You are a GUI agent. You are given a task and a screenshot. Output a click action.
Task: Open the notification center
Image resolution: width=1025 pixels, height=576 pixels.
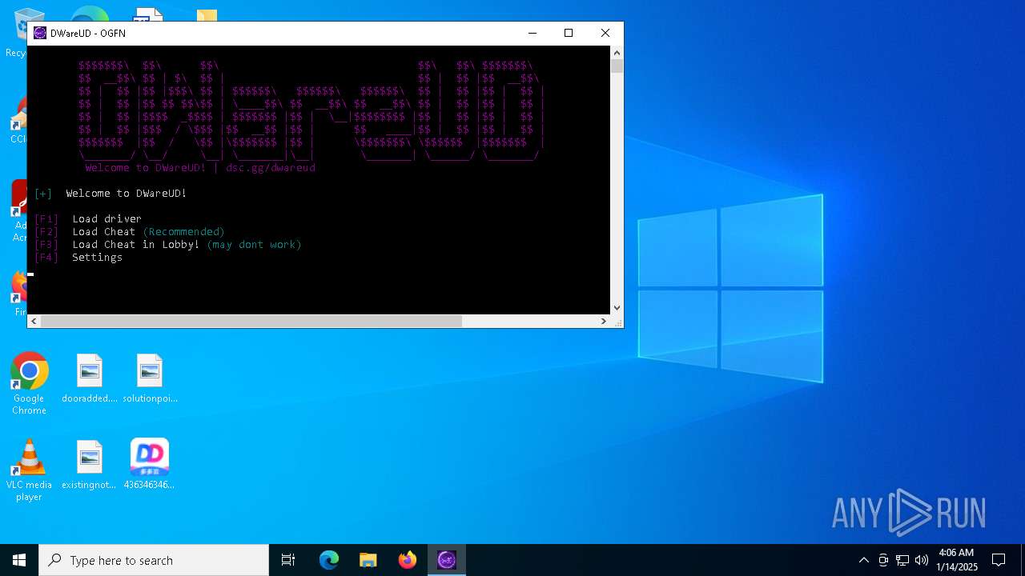click(999, 560)
